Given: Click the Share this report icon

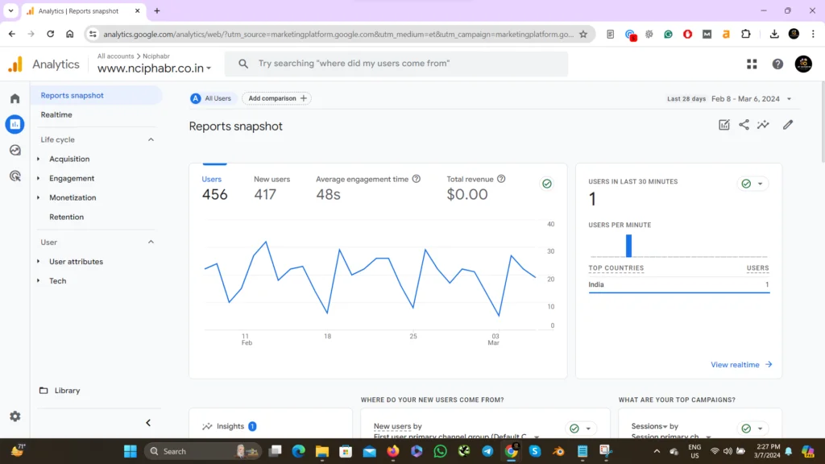Looking at the screenshot, I should (x=744, y=125).
